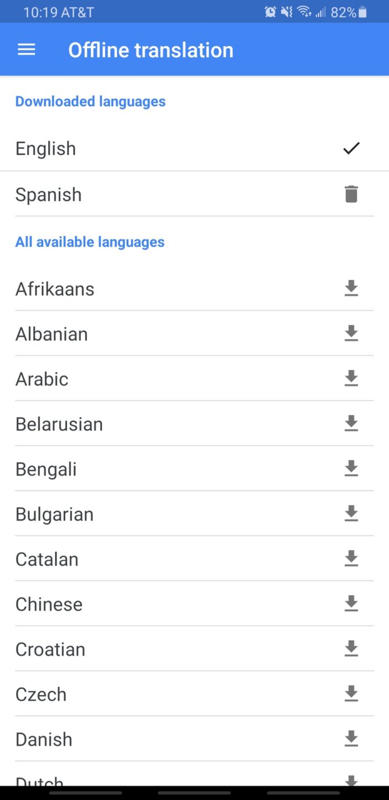Tap the All available languages header
389x800 pixels.
[x=90, y=242]
